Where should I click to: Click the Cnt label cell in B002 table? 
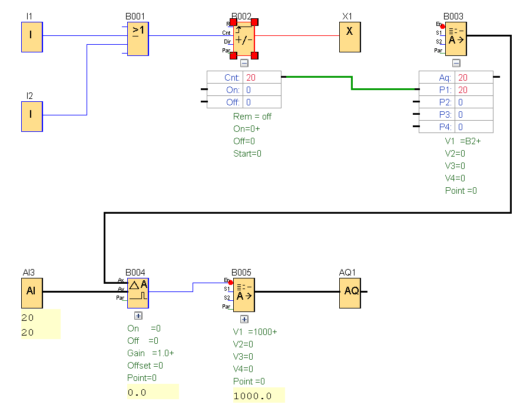tap(225, 77)
